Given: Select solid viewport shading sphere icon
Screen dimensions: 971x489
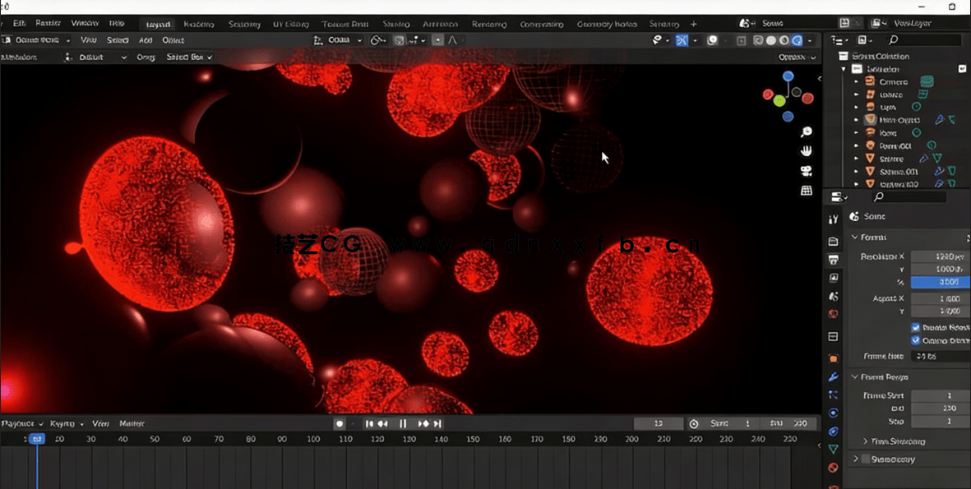Looking at the screenshot, I should click(x=770, y=40).
